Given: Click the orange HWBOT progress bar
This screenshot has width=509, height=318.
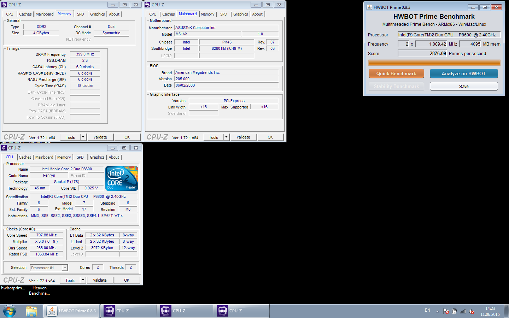Looking at the screenshot, I should [x=434, y=63].
